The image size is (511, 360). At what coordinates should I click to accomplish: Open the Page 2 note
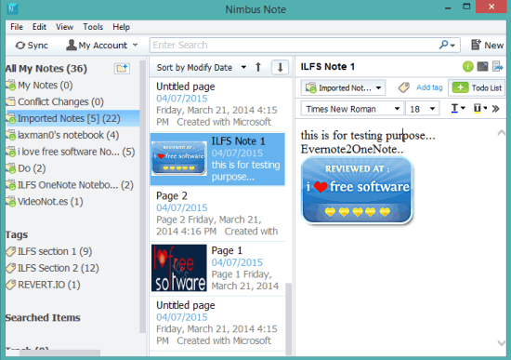coord(217,213)
